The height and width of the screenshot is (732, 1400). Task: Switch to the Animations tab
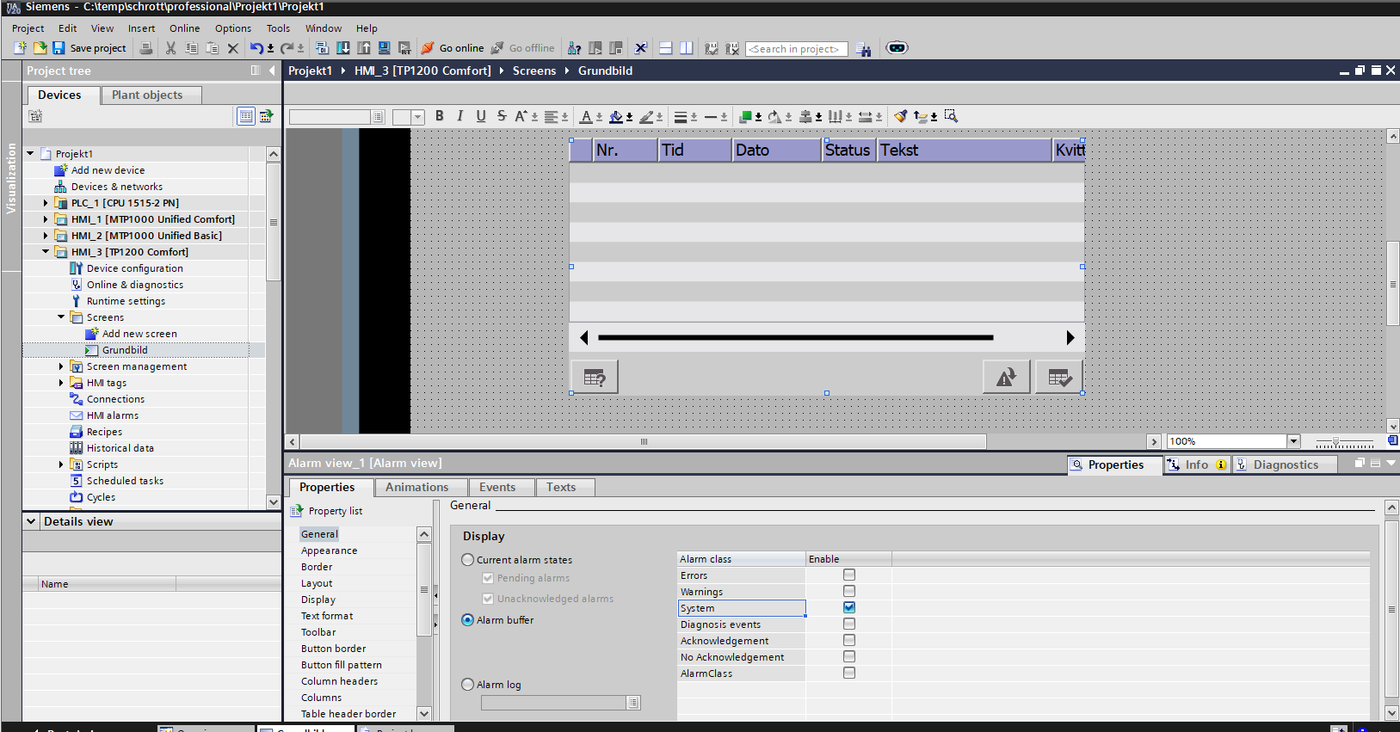tap(416, 487)
